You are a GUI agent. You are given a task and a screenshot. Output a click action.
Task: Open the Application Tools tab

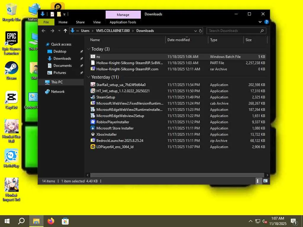point(123,22)
